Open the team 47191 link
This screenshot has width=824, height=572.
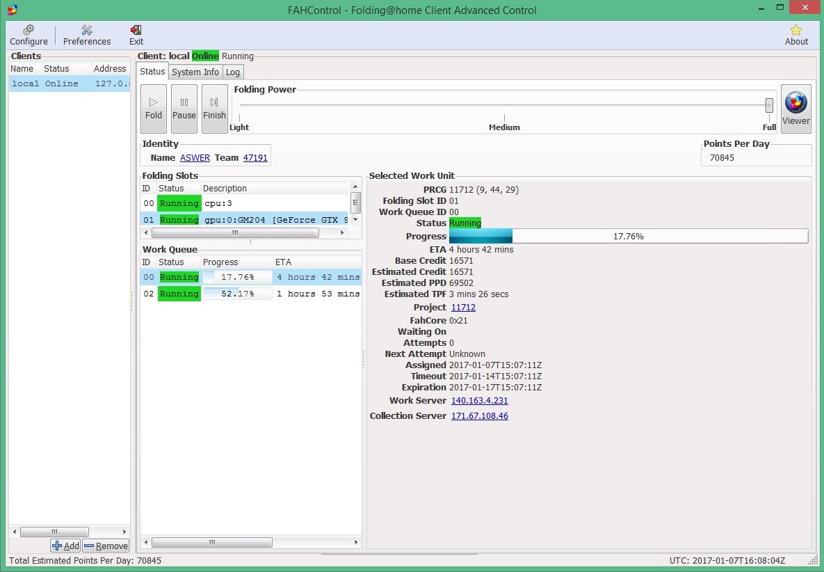tap(255, 158)
